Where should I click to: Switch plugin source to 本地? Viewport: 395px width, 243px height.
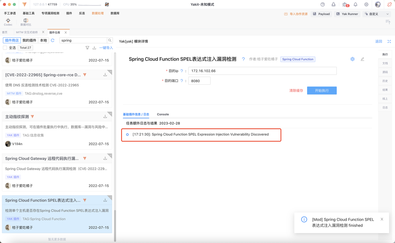(x=44, y=40)
